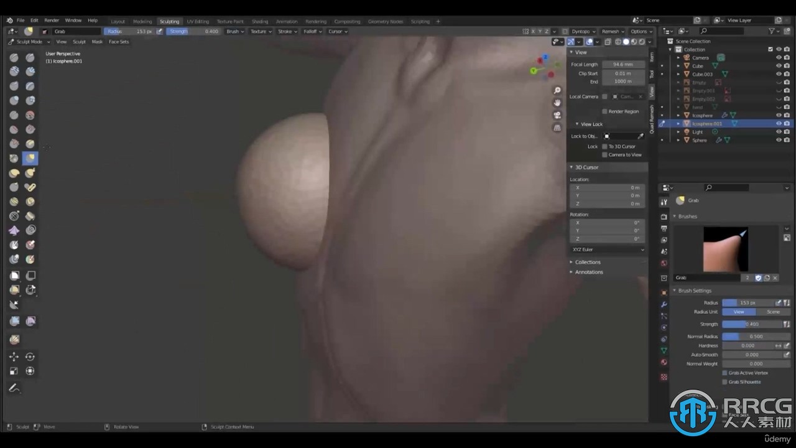Open the Remesh dropdown
The height and width of the screenshot is (448, 796).
tap(613, 31)
